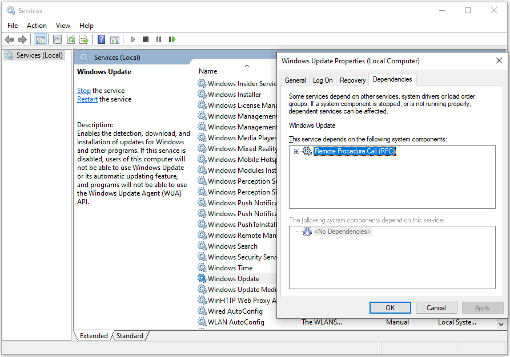Confirm the dialog with the OK button
The width and height of the screenshot is (510, 357).
click(390, 307)
